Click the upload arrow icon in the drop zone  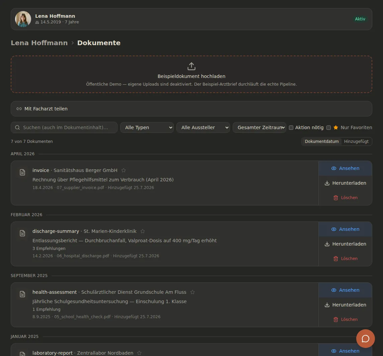[191, 66]
